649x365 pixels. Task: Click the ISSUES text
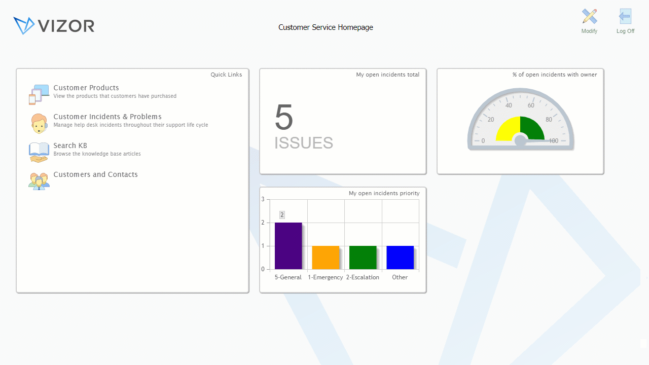click(304, 143)
